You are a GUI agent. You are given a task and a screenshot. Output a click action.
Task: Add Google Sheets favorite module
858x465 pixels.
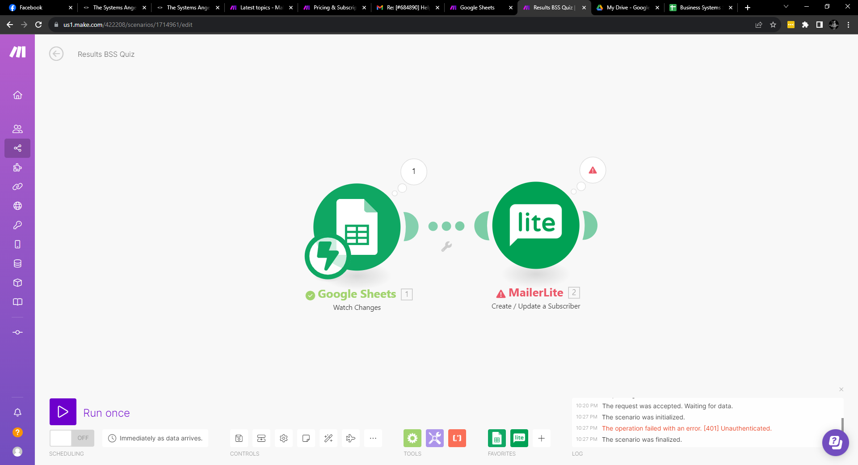point(497,438)
